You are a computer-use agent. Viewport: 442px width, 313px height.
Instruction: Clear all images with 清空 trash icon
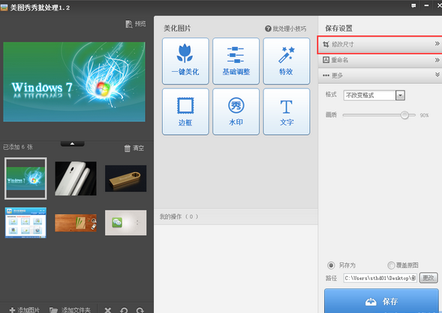tap(128, 148)
